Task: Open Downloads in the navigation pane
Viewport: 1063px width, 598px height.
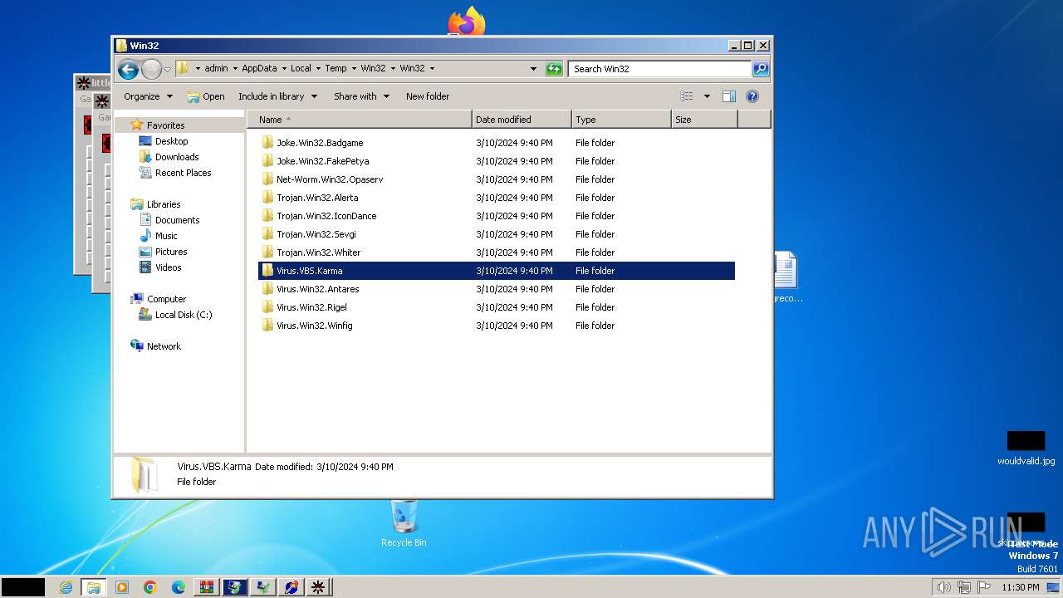Action: point(177,157)
